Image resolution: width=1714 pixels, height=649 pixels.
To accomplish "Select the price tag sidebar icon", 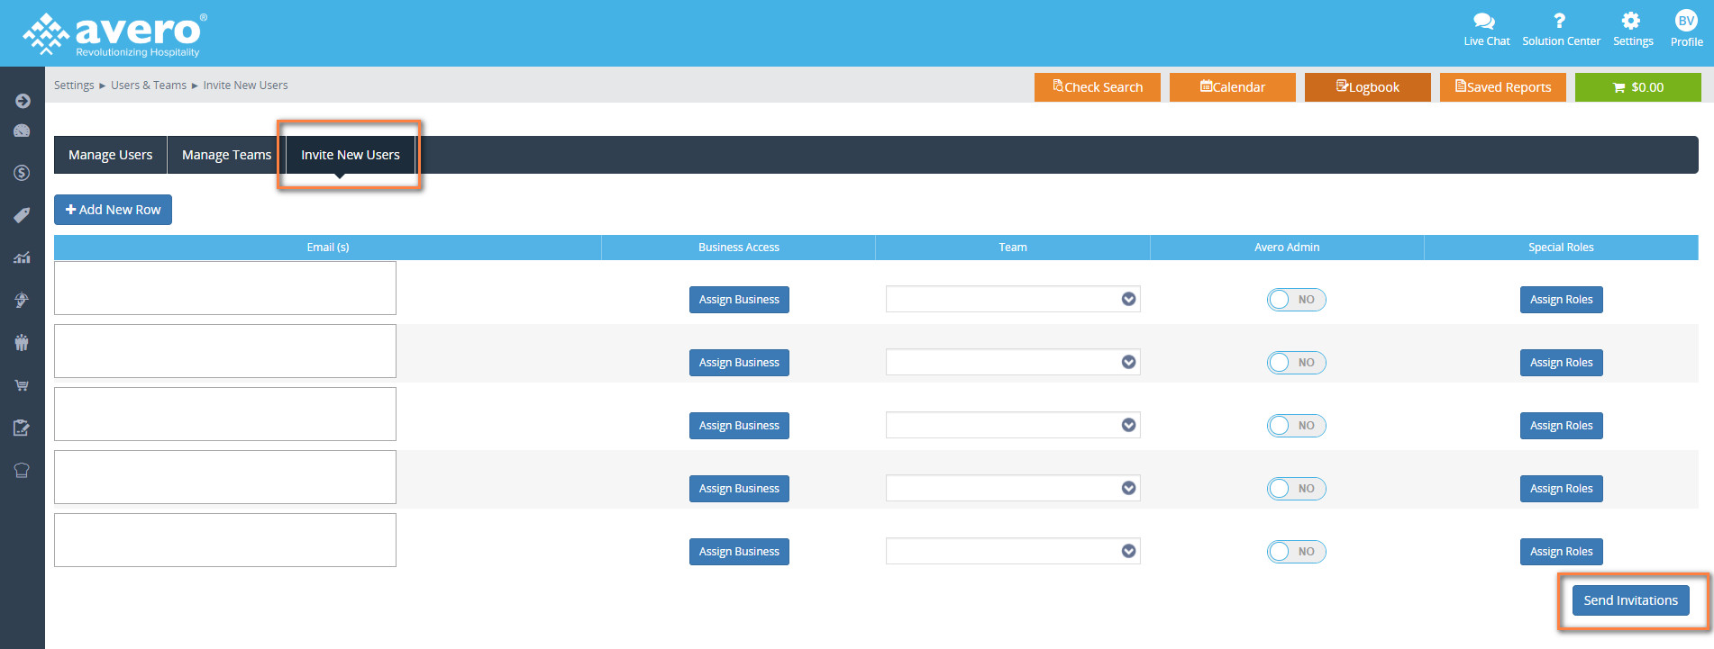I will [x=23, y=215].
